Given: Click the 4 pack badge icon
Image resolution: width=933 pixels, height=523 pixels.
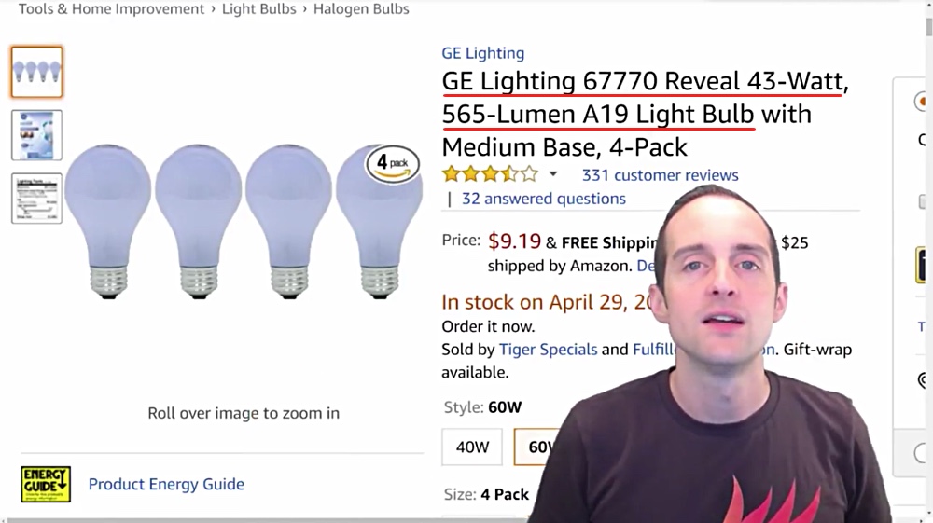Looking at the screenshot, I should pyautogui.click(x=393, y=163).
